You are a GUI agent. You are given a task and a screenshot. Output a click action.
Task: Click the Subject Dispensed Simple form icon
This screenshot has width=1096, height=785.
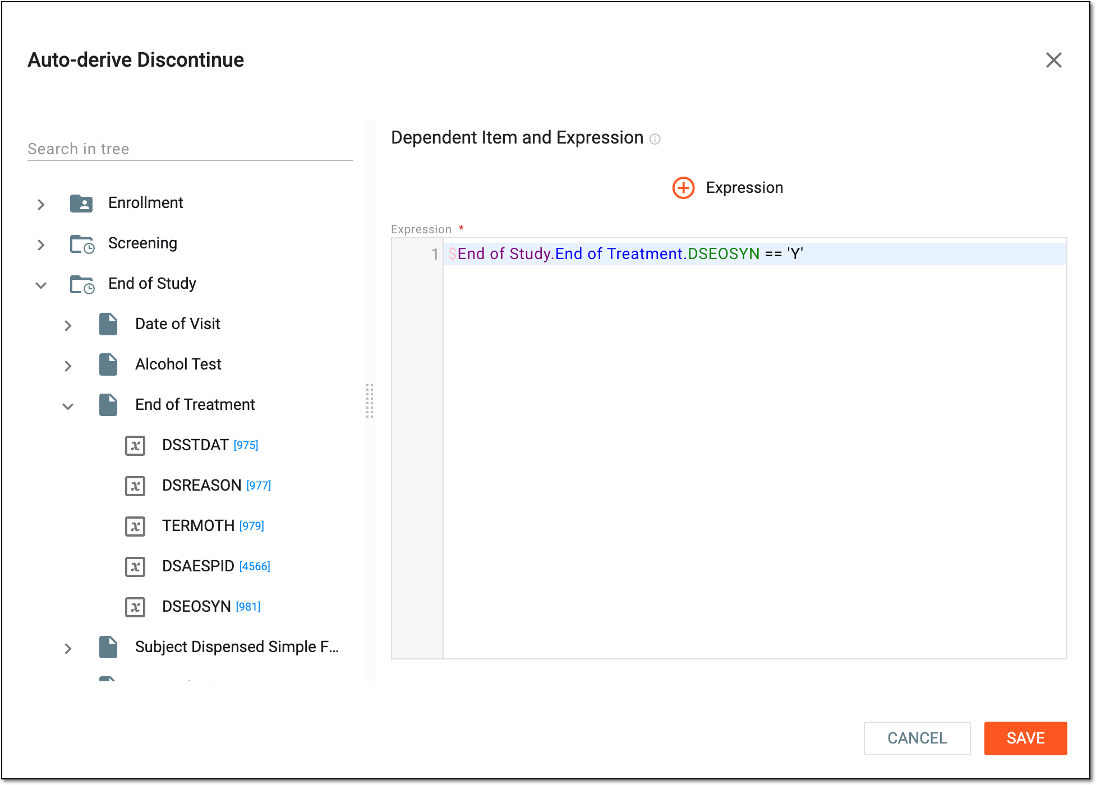108,647
